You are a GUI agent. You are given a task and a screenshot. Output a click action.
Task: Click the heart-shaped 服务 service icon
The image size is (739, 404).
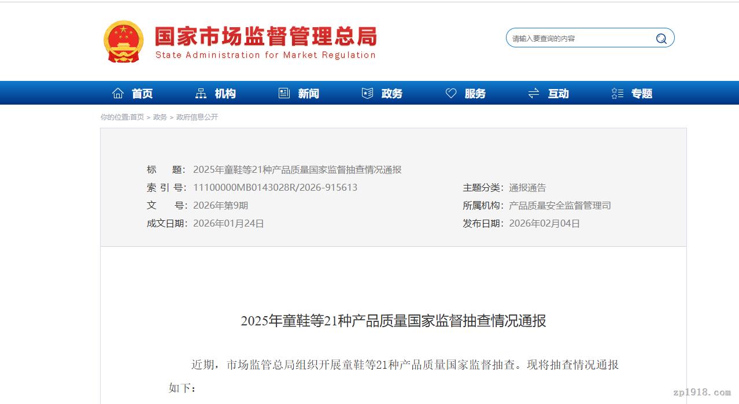[x=451, y=92]
